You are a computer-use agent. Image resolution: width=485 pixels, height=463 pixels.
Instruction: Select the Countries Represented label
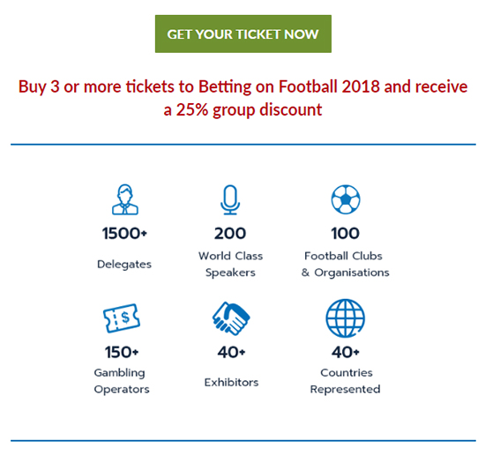tap(345, 381)
